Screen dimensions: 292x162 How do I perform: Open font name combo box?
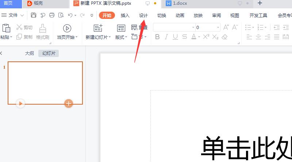point(174,28)
